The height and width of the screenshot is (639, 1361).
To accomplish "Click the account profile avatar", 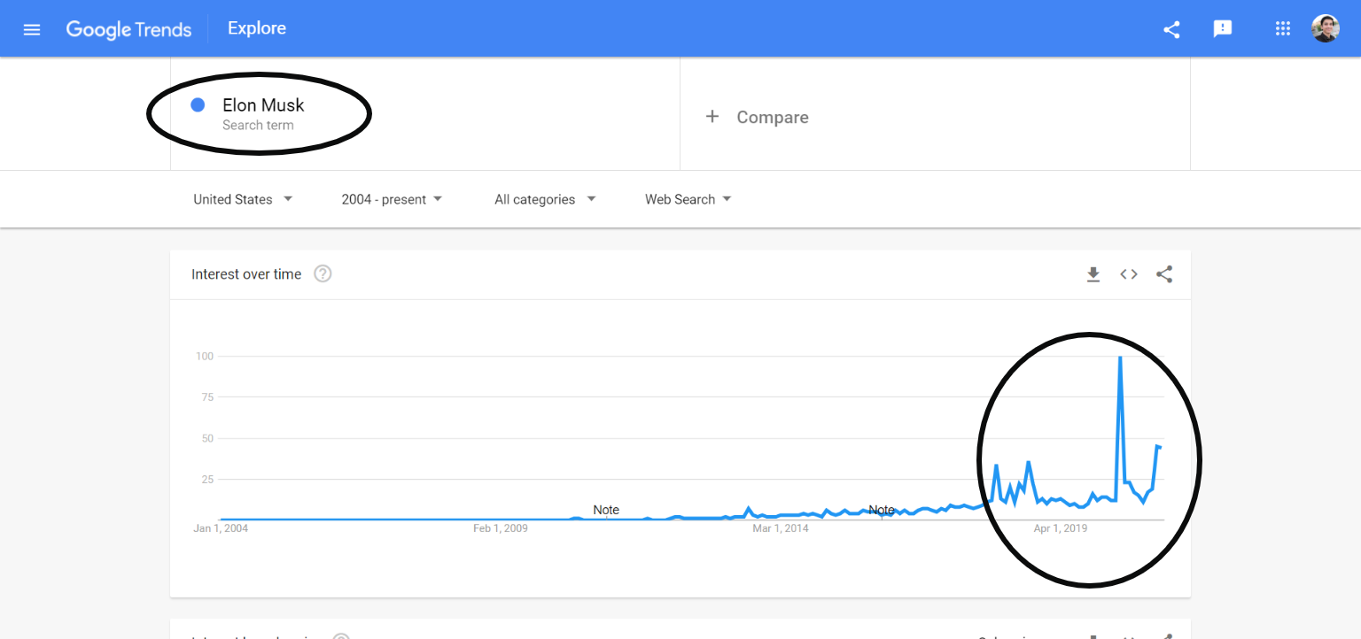I will click(x=1325, y=29).
